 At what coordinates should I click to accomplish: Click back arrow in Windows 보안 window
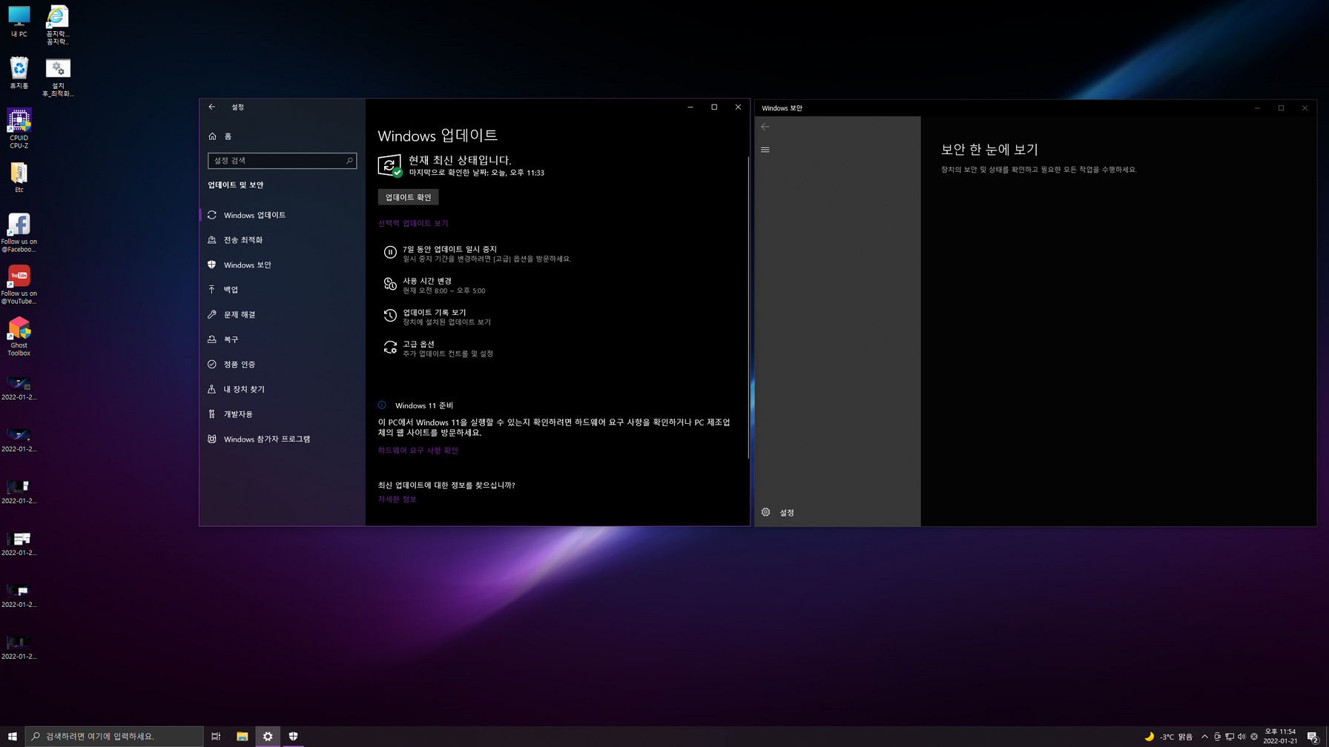point(765,127)
